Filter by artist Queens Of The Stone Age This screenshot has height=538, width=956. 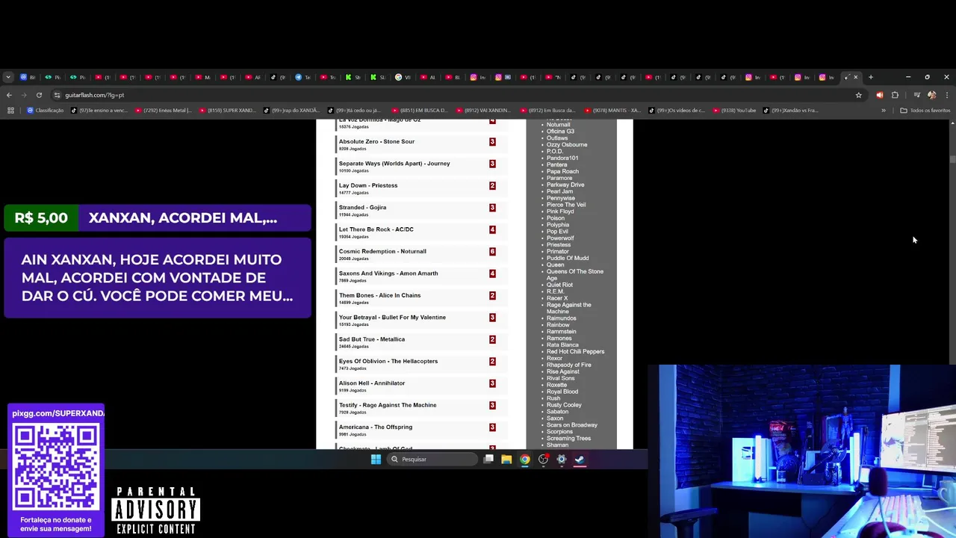[x=575, y=274]
